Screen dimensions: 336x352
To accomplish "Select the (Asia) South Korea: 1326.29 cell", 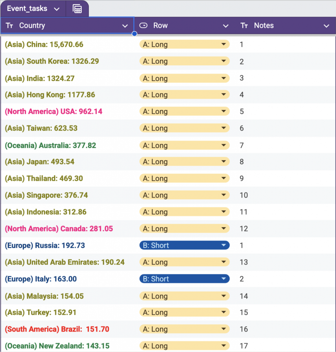I will [52, 61].
